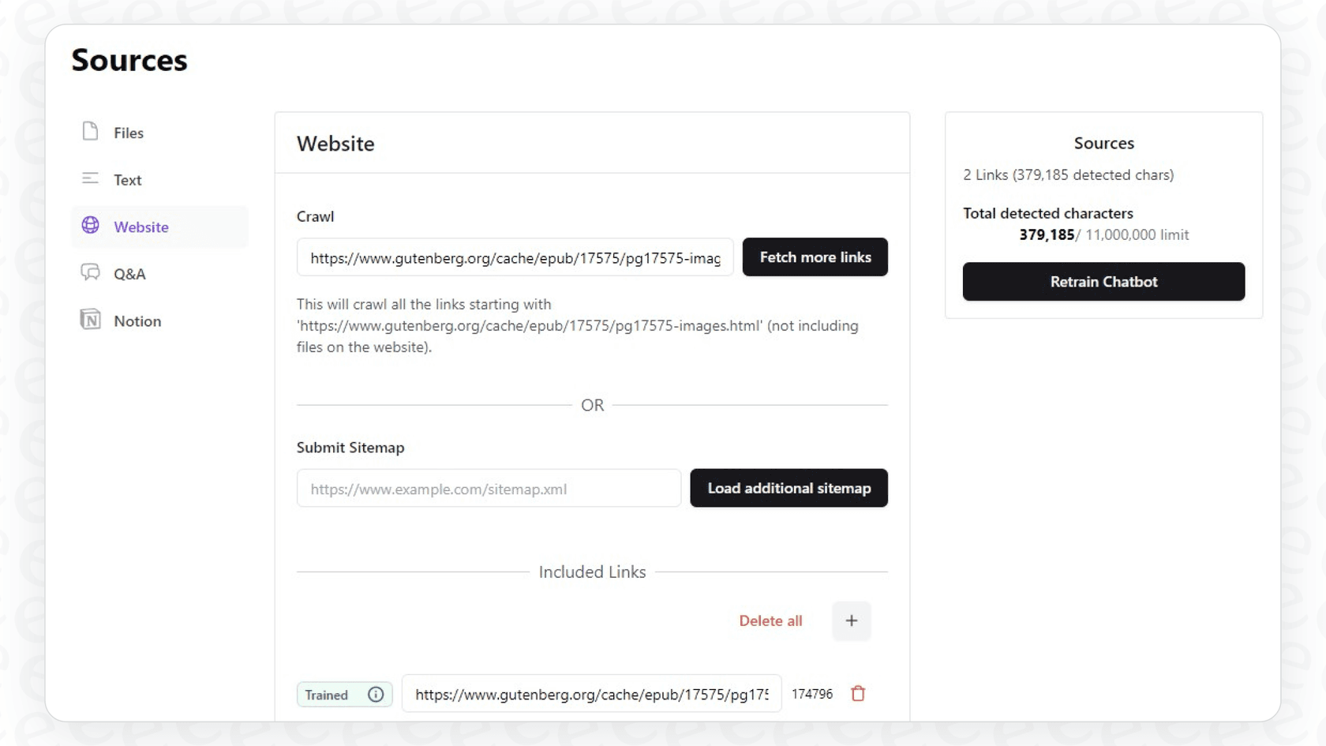
Task: Click the 174796 character count value
Action: pos(811,694)
